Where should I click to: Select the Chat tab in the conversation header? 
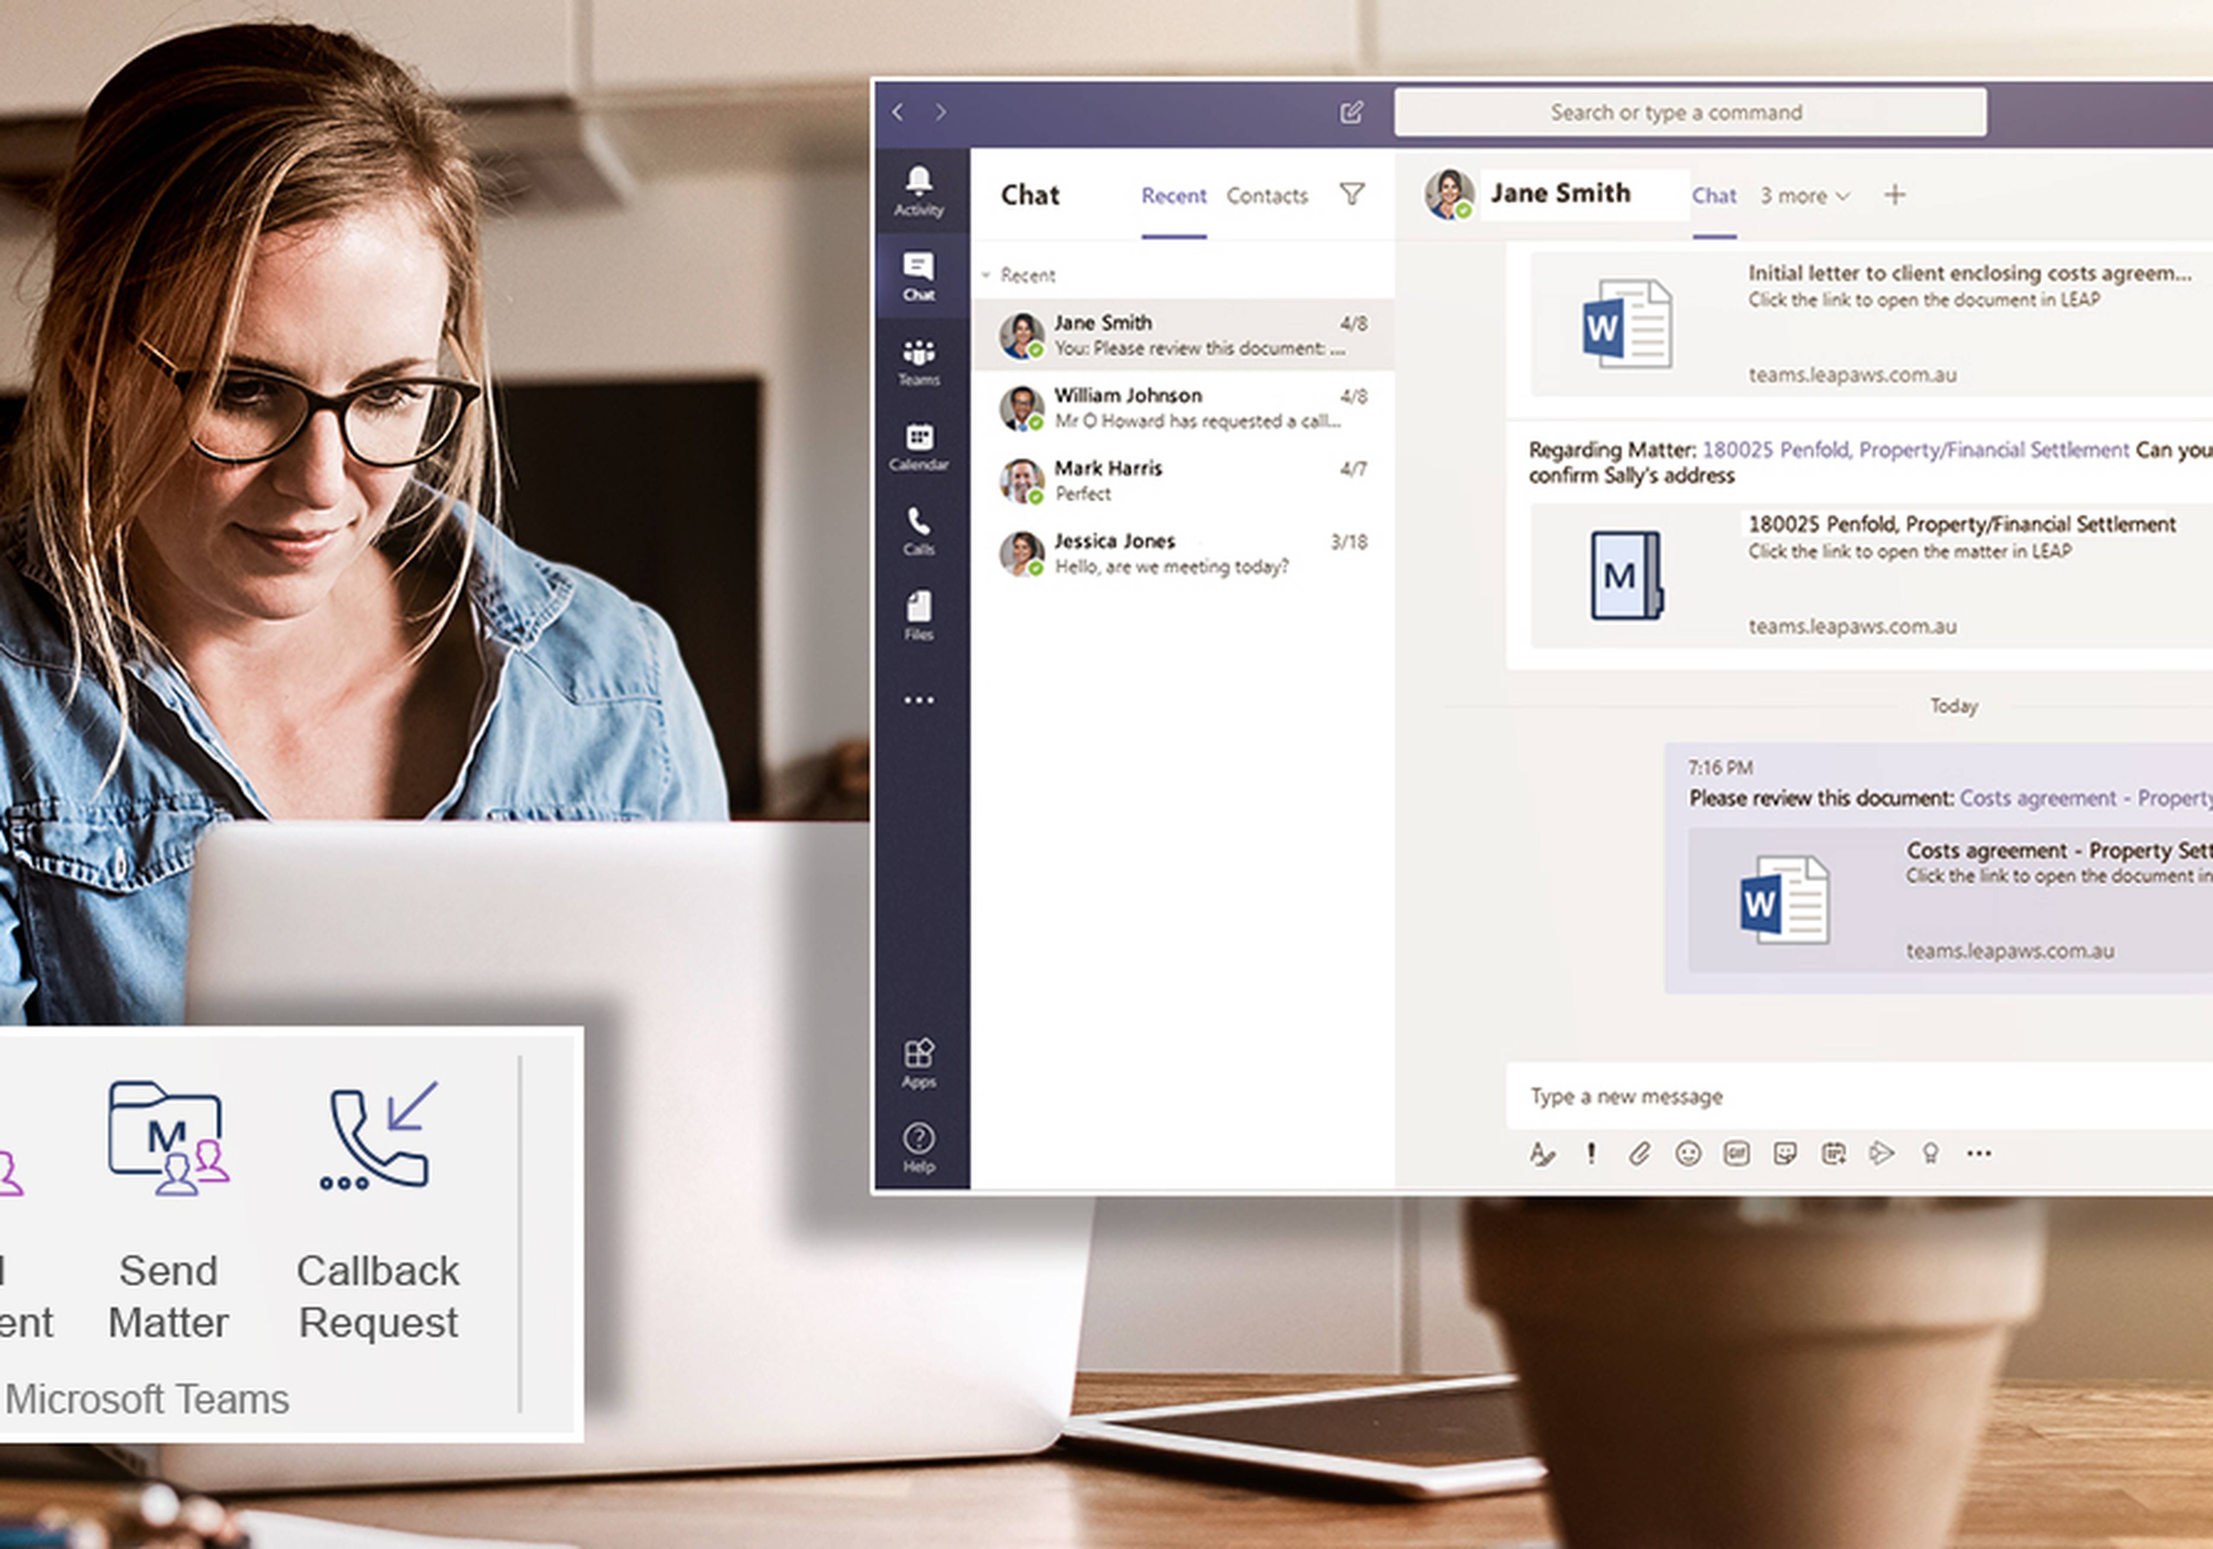(x=1714, y=196)
